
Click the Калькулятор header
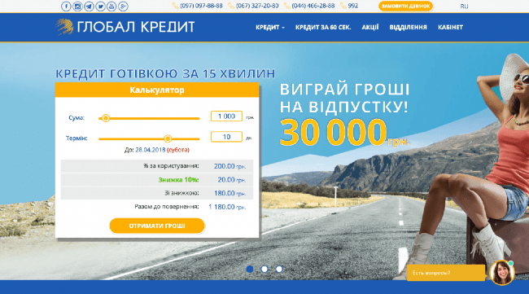[157, 90]
